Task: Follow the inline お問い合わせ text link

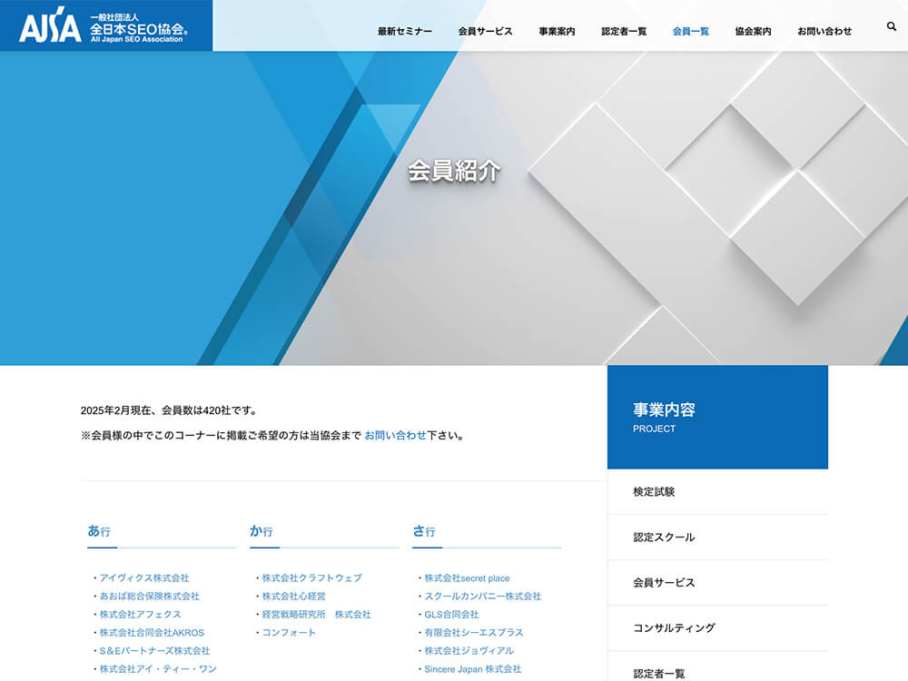Action: [x=395, y=435]
